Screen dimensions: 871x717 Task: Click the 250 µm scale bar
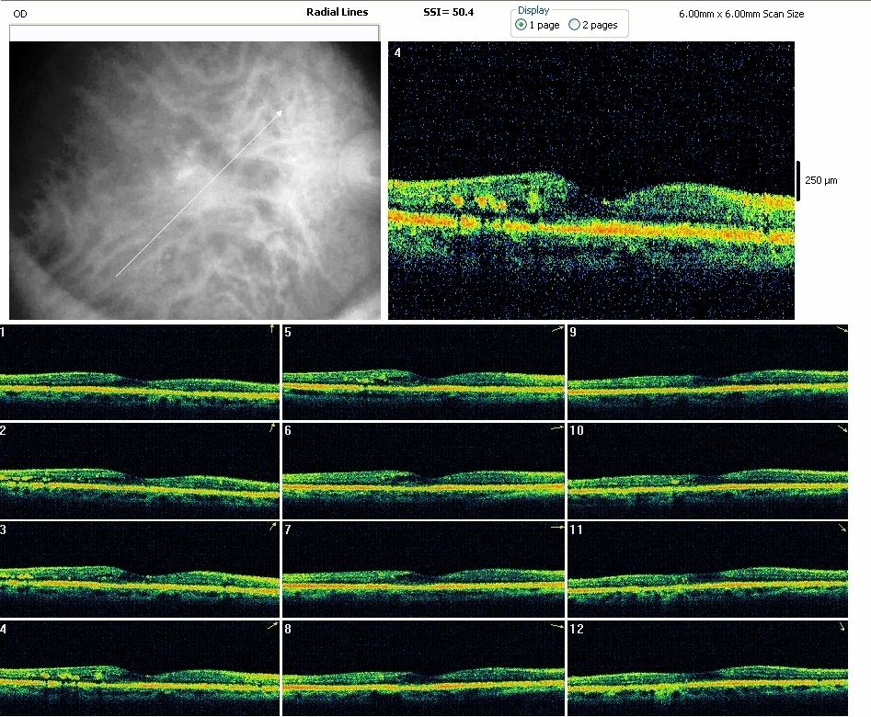tap(798, 180)
